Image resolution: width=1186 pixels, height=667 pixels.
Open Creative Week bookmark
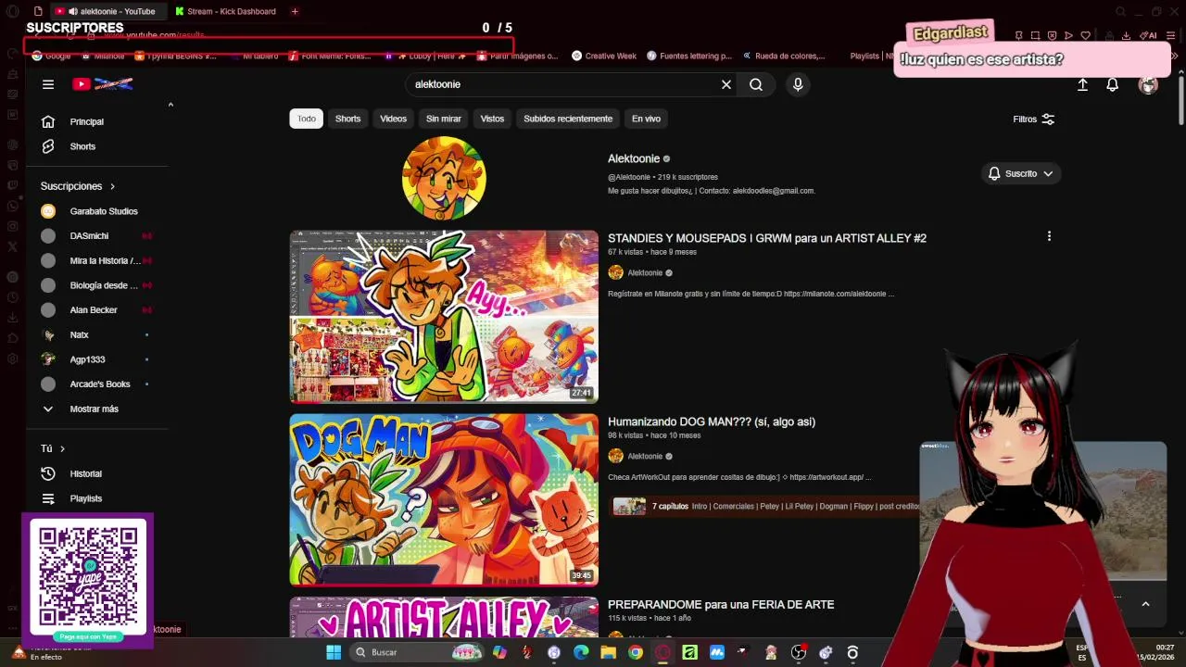pyautogui.click(x=604, y=56)
